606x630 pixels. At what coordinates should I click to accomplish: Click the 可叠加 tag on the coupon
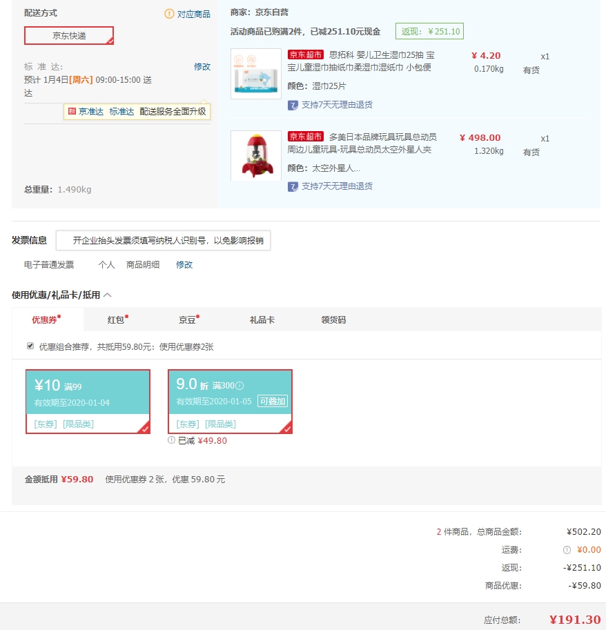pyautogui.click(x=273, y=402)
